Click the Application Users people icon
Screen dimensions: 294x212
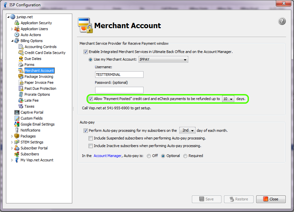[x=17, y=29]
